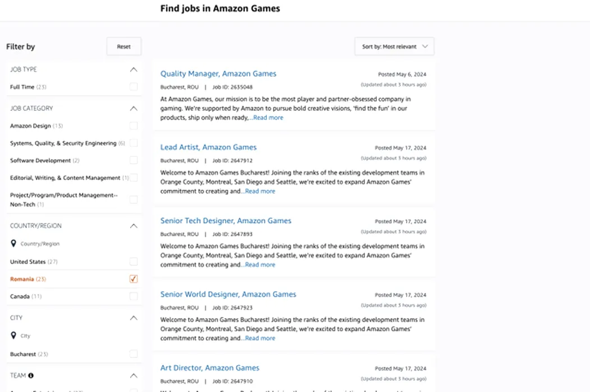Viewport: 590px width, 392px height.
Task: Enable the Software Development checkbox
Action: point(133,161)
